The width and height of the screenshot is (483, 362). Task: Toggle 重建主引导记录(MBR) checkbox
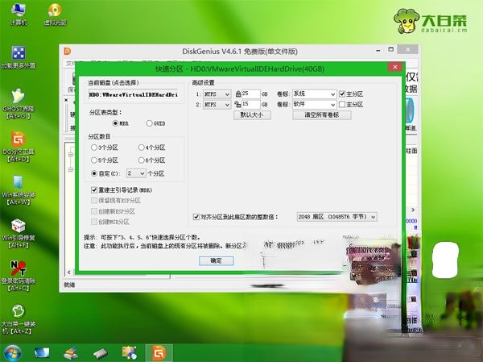tap(94, 190)
